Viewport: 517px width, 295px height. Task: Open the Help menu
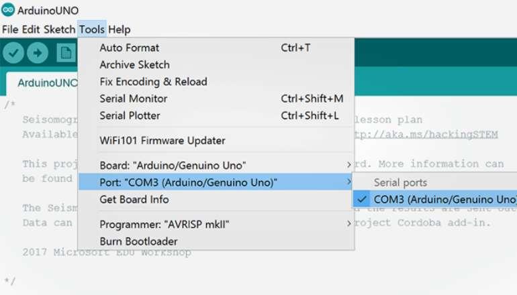(x=120, y=29)
